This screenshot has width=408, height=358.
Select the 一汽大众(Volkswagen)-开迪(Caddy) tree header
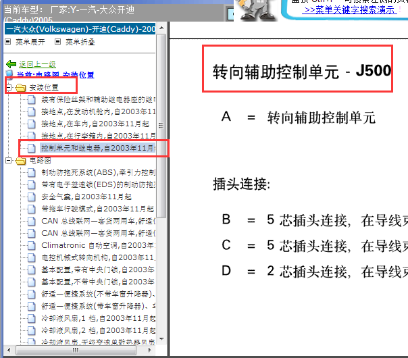(80, 28)
